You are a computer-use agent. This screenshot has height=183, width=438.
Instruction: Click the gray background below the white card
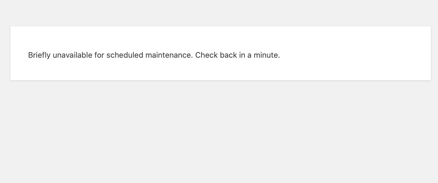pyautogui.click(x=220, y=132)
